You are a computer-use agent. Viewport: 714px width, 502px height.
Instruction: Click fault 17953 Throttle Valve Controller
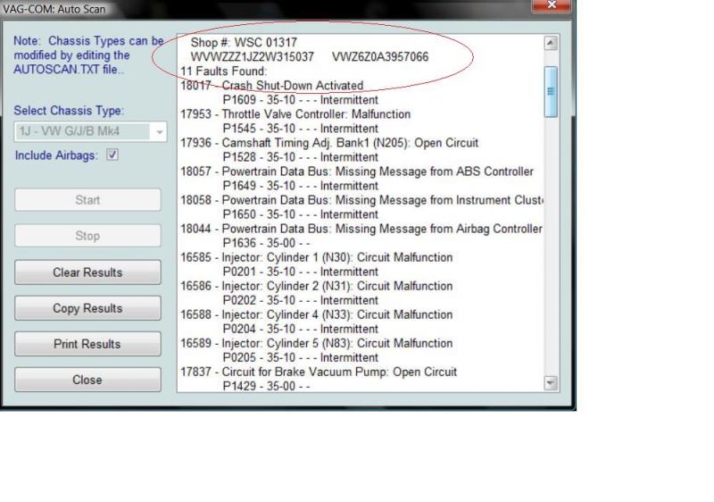pyautogui.click(x=295, y=114)
